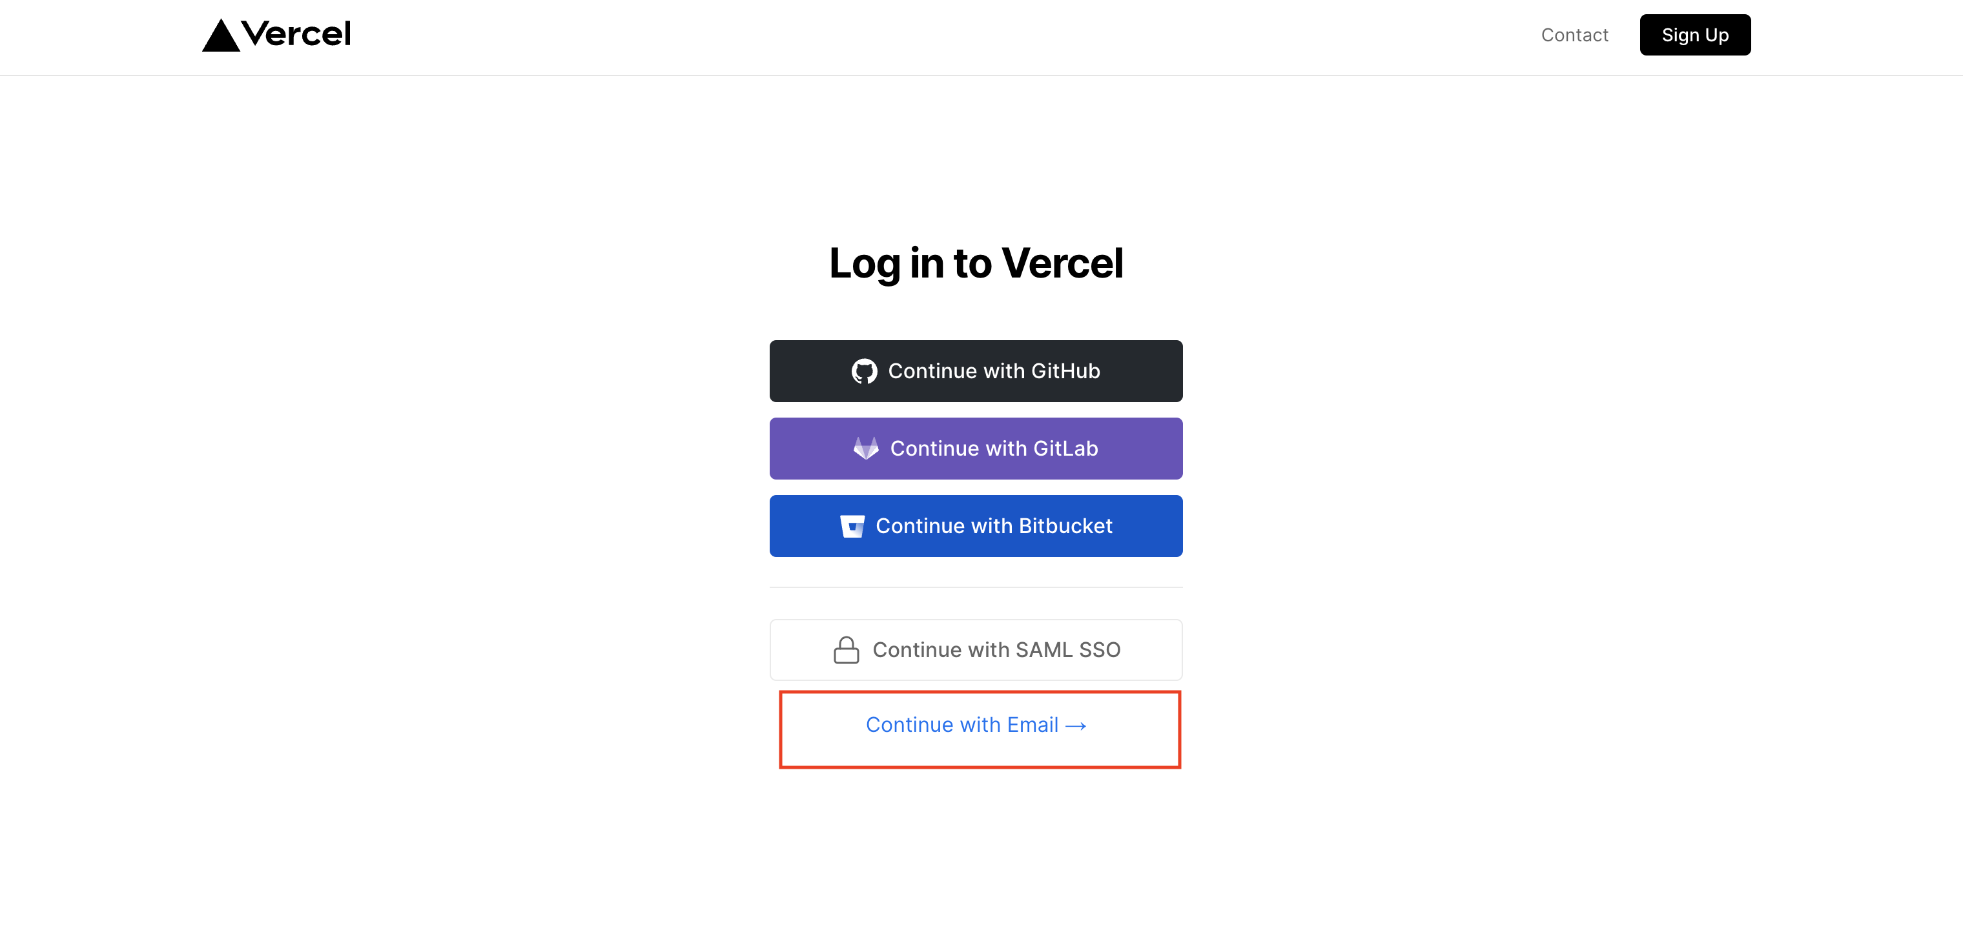Screen dimensions: 1963x932
Task: Click the GitHub octocat icon
Action: [864, 372]
